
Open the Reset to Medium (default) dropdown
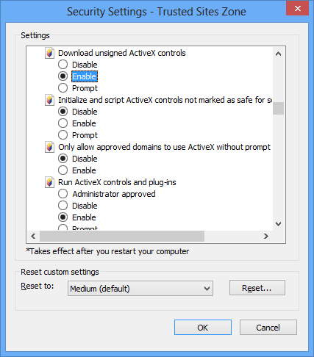pyautogui.click(x=140, y=289)
